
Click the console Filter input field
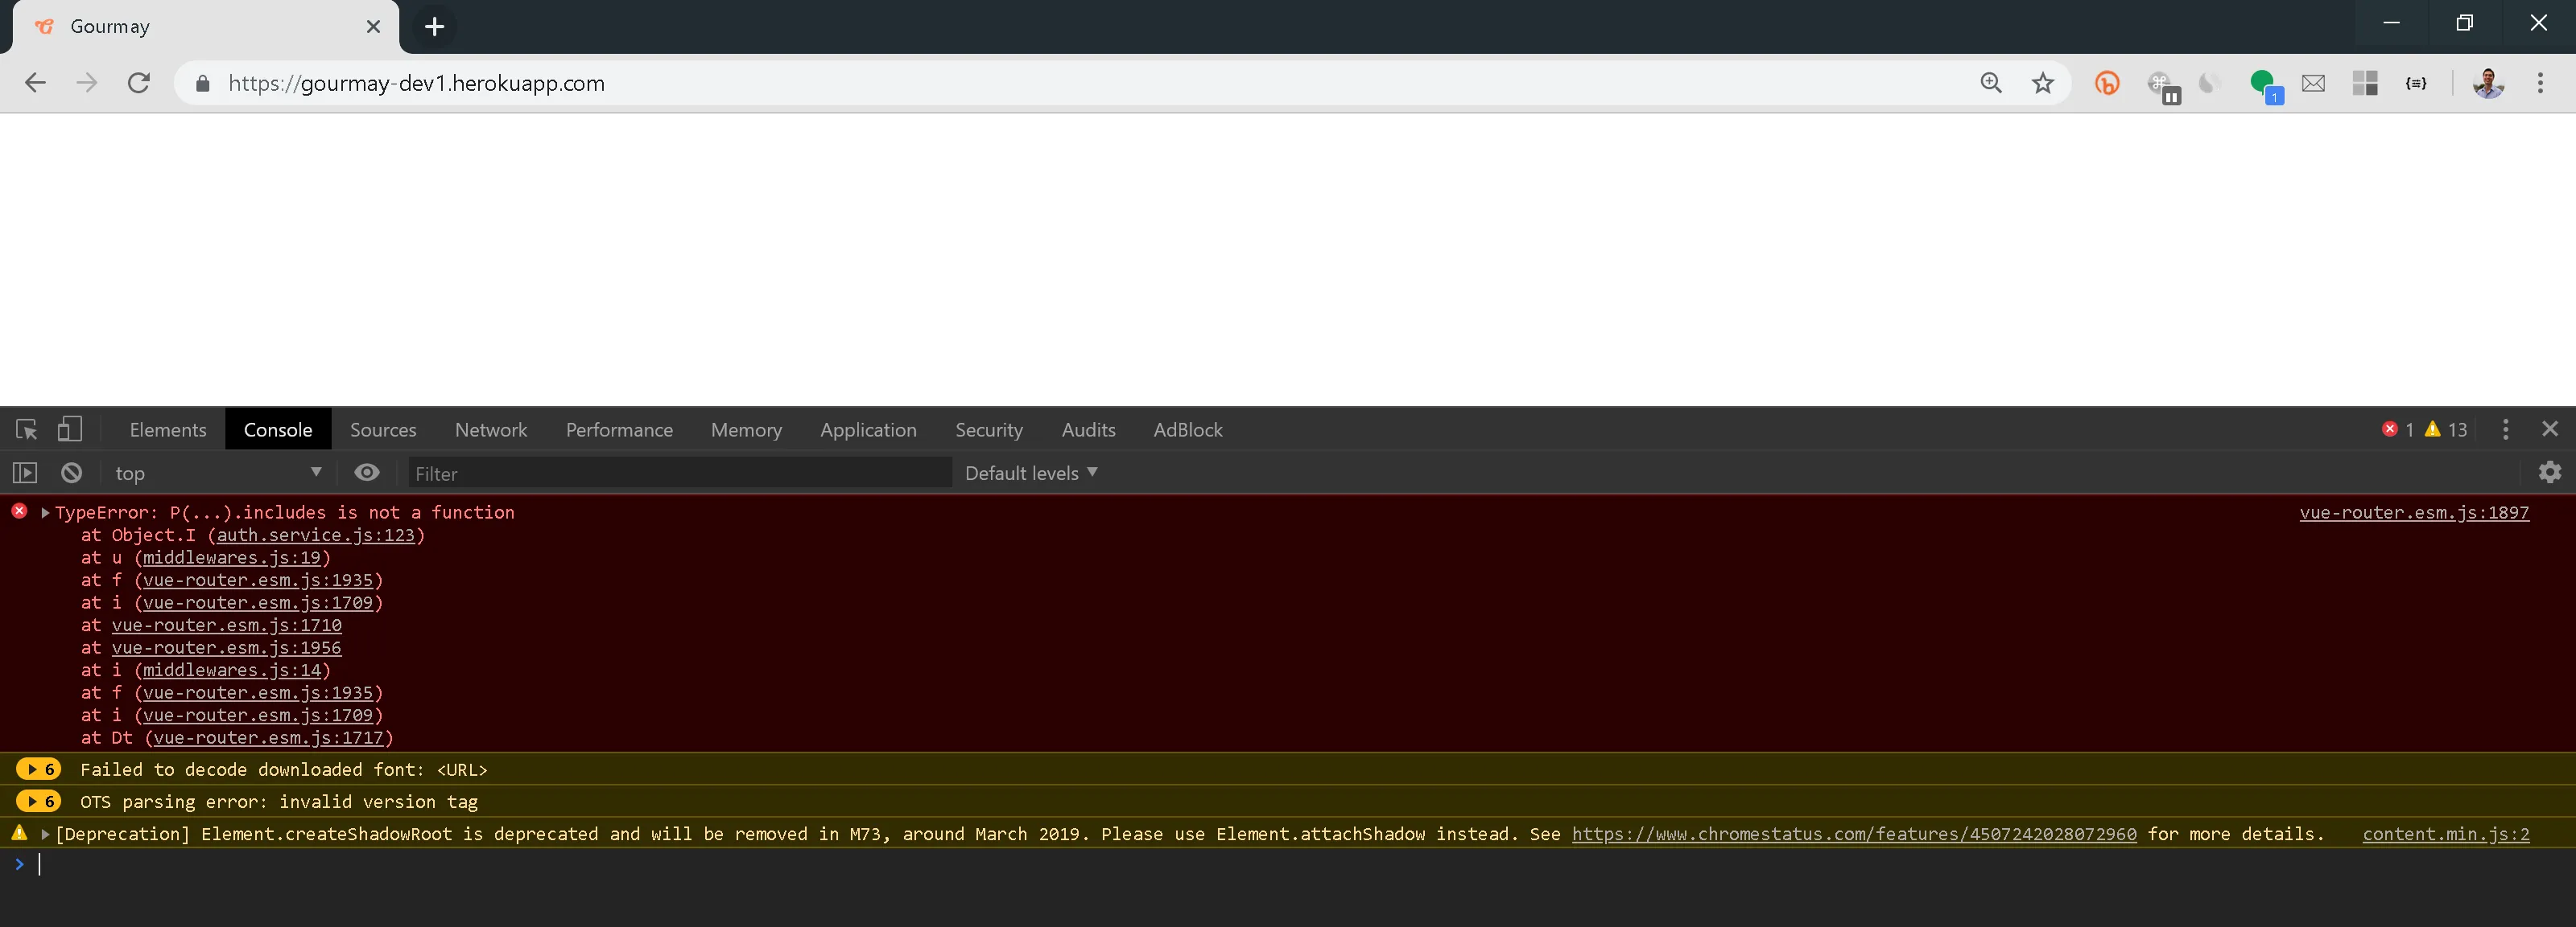pos(680,474)
